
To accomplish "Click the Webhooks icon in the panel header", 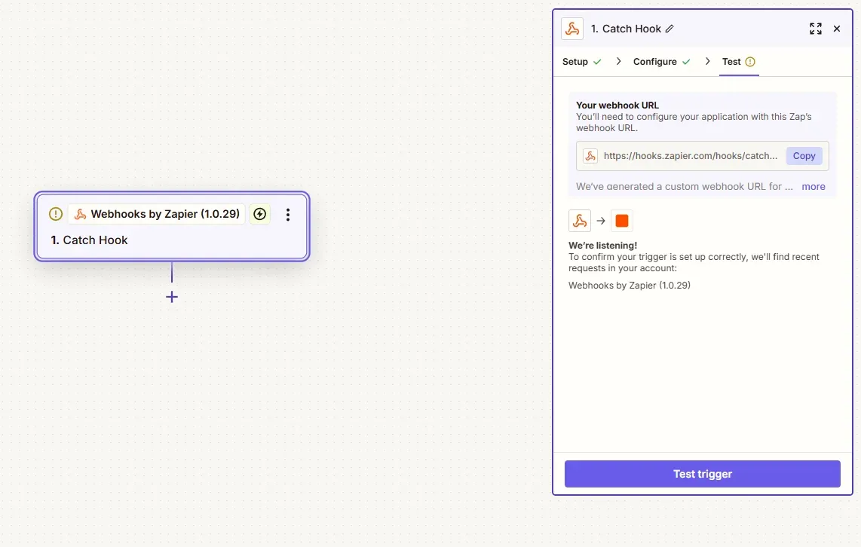I will tap(572, 29).
